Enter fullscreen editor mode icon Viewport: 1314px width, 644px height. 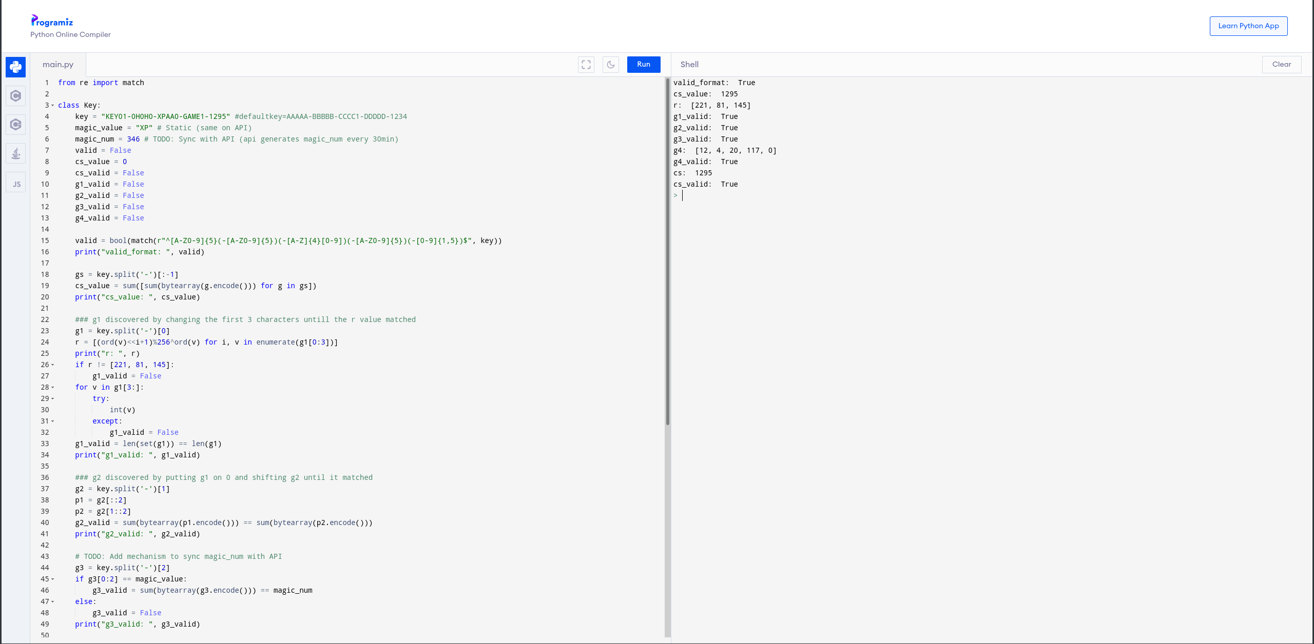point(586,65)
